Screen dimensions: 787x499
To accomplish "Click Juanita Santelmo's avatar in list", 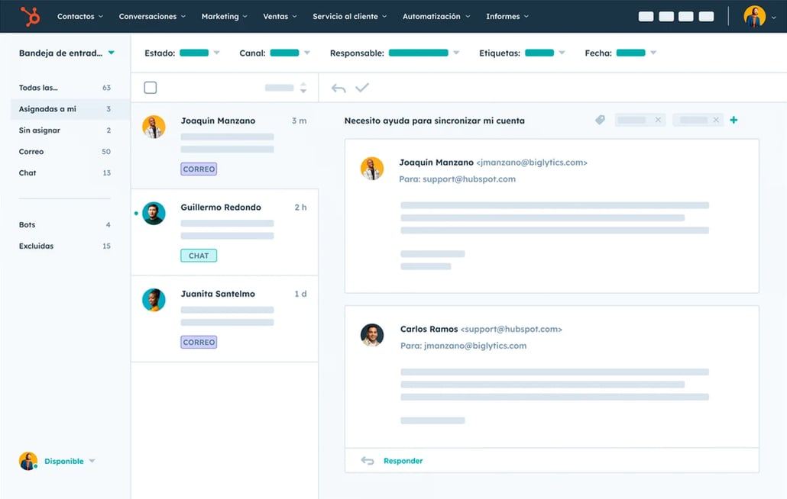I will point(154,300).
